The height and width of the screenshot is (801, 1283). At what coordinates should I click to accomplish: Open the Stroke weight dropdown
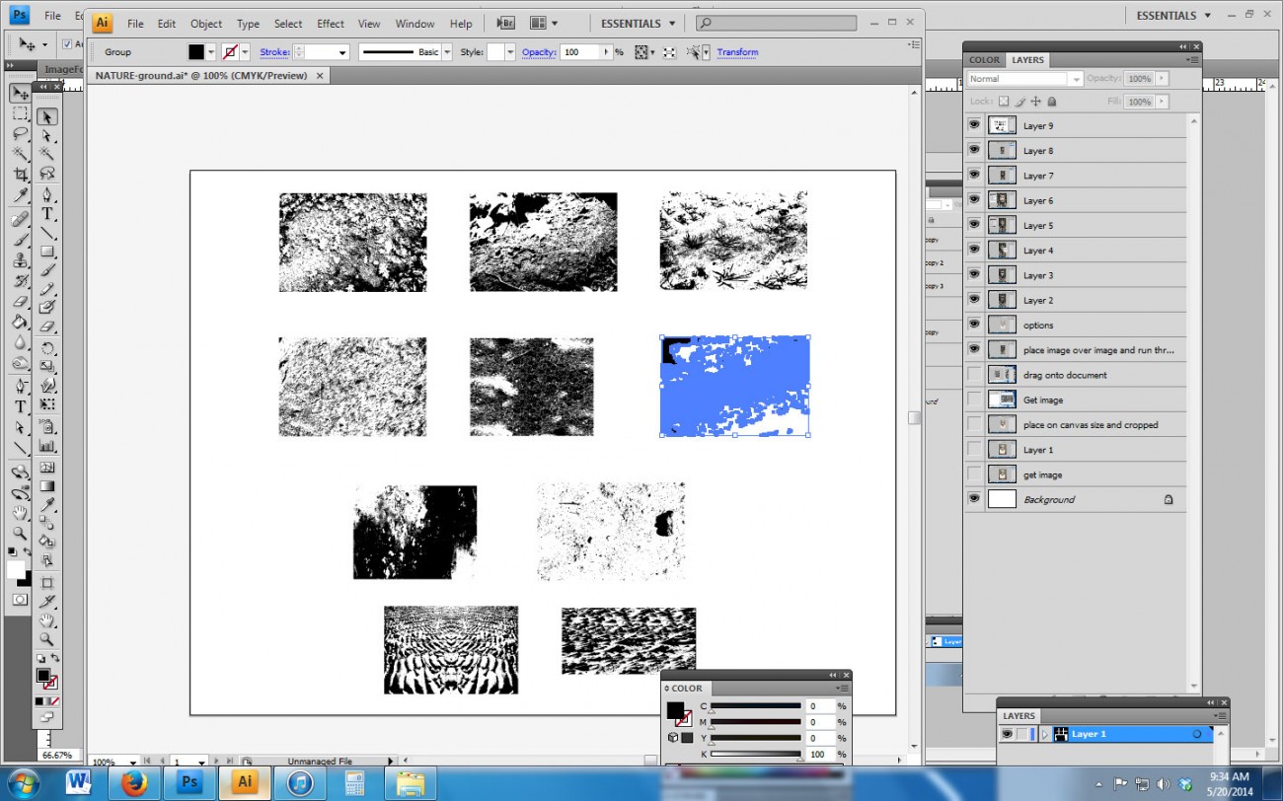341,51
